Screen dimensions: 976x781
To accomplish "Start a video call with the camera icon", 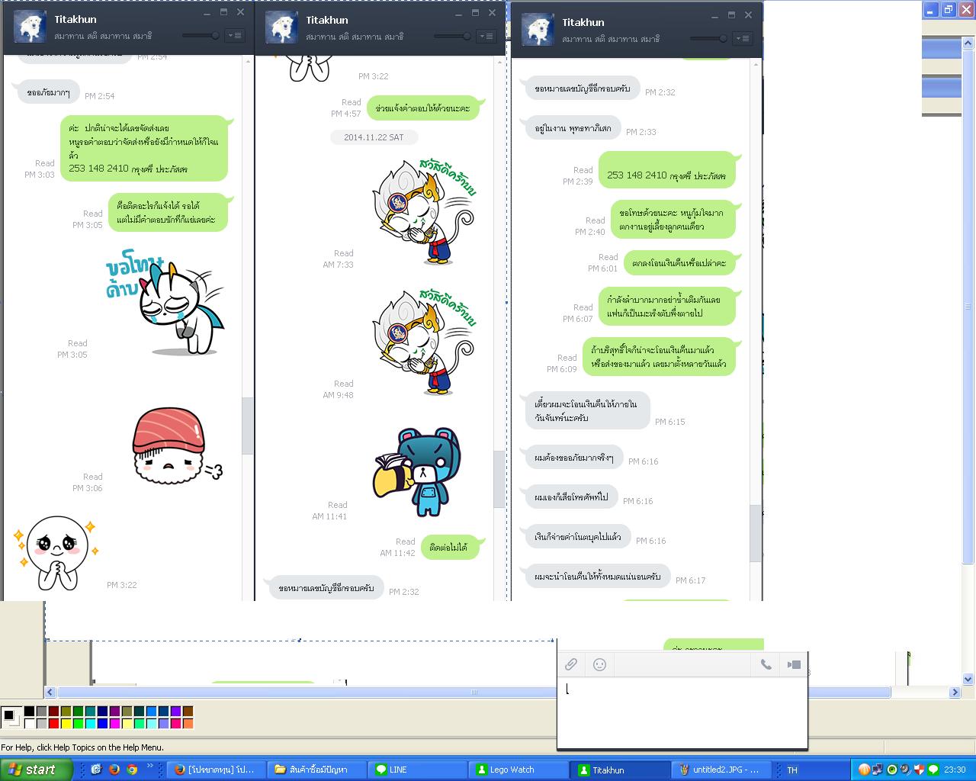I will (x=794, y=664).
